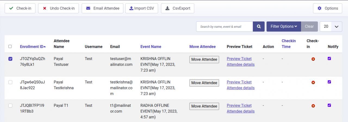Open Preview Ticket link for Payal Testkrishna
This screenshot has width=348, height=122.
pyautogui.click(x=239, y=82)
